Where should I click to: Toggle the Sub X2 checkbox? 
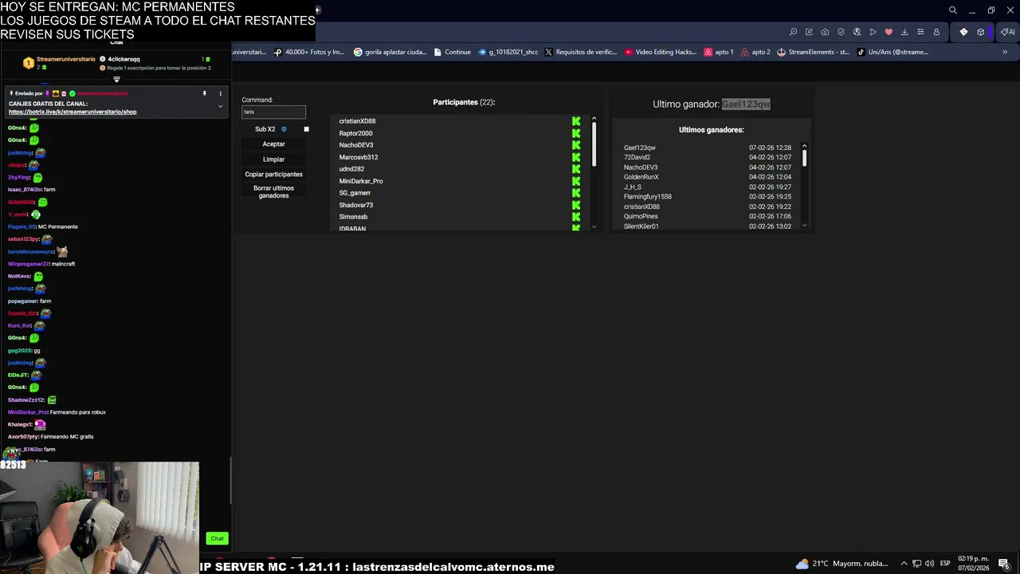306,129
